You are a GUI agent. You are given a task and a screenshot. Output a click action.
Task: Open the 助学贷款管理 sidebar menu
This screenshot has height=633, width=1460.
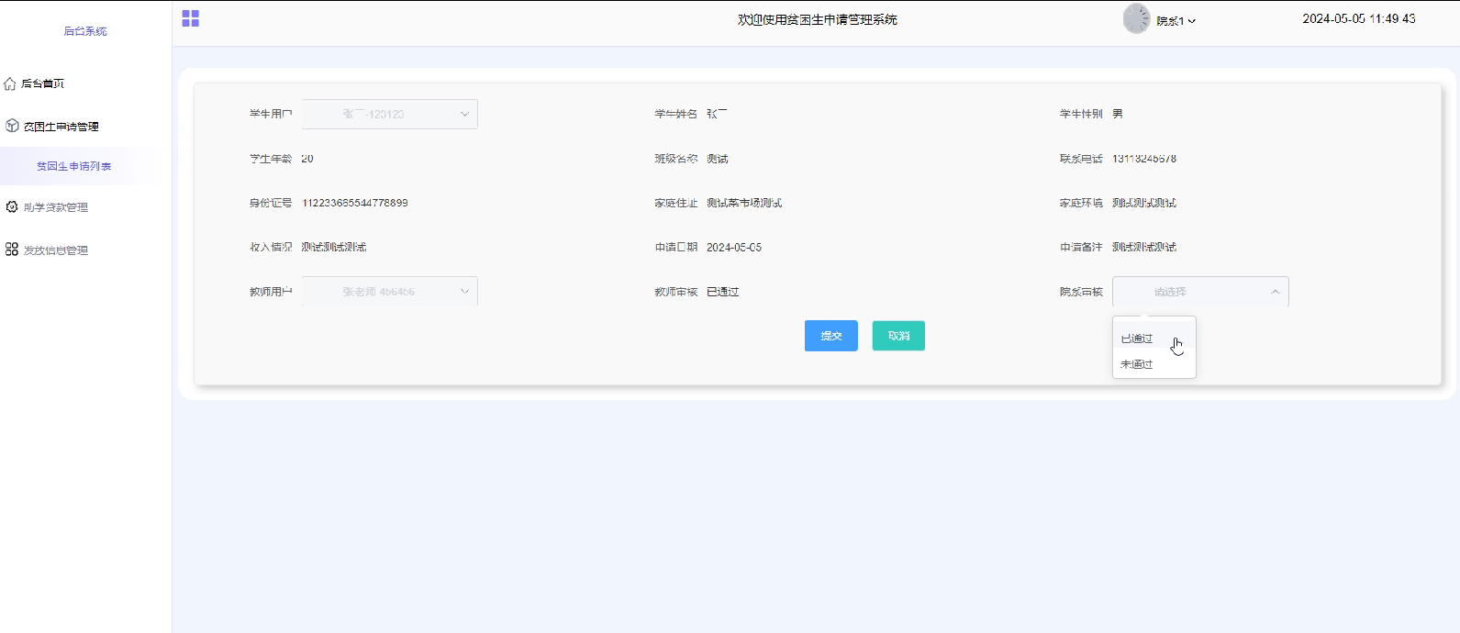pyautogui.click(x=56, y=207)
